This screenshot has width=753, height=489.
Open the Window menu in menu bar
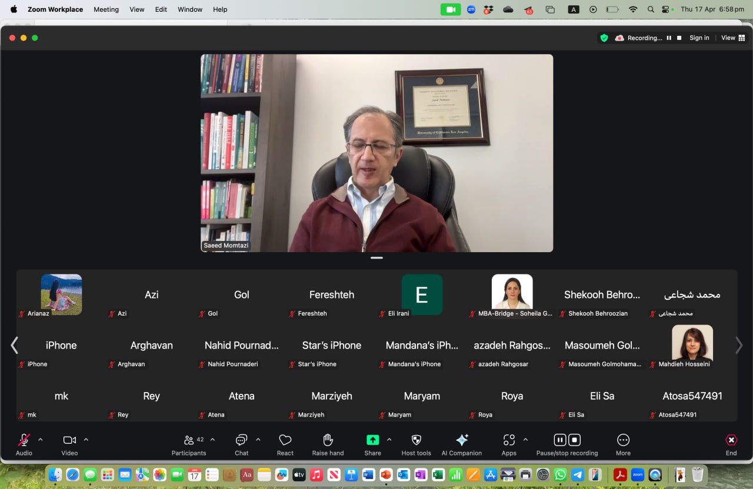click(190, 9)
